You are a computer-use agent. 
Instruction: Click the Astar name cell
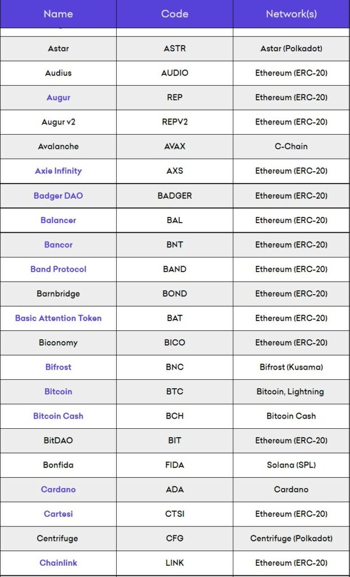click(58, 48)
